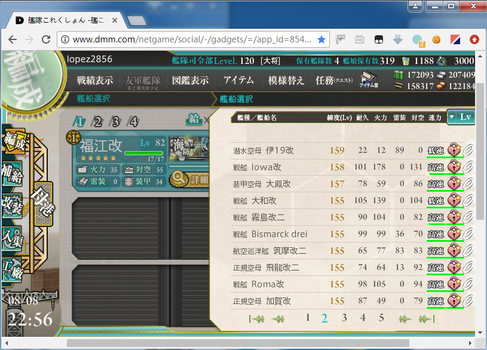Toggle heart lock for 加賀改
Screen dimensions: 487x350
(454, 301)
